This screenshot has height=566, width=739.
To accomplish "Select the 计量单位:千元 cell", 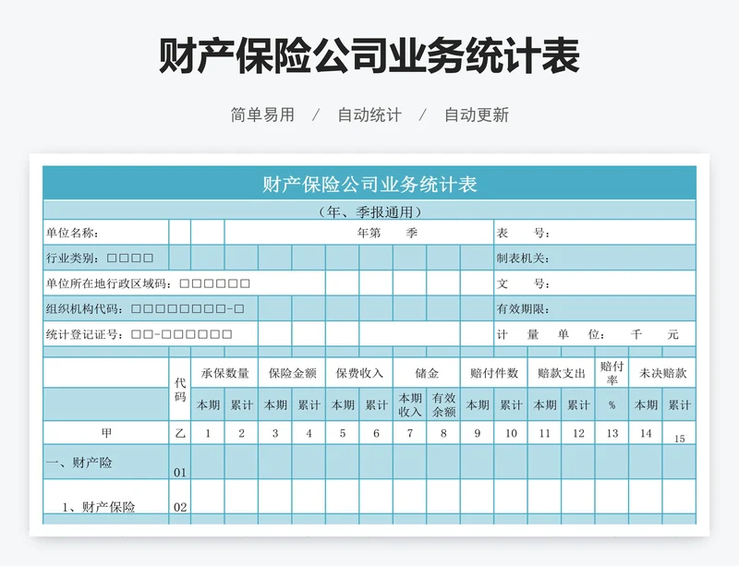I will coord(595,334).
